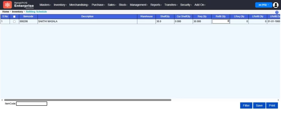Click the Print button
The width and height of the screenshot is (281, 125).
pyautogui.click(x=272, y=106)
